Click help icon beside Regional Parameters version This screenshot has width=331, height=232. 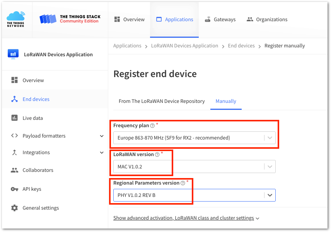tap(183, 183)
